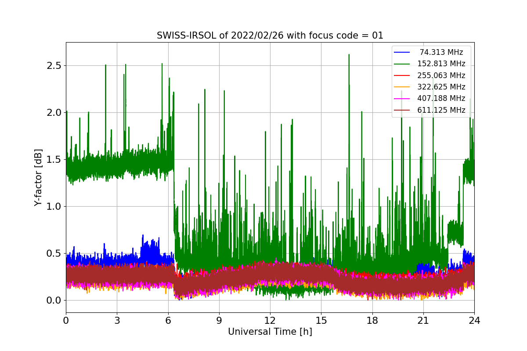The image size is (527, 351).
Task: Click the x-axis tick label 24
Action: pyautogui.click(x=474, y=320)
